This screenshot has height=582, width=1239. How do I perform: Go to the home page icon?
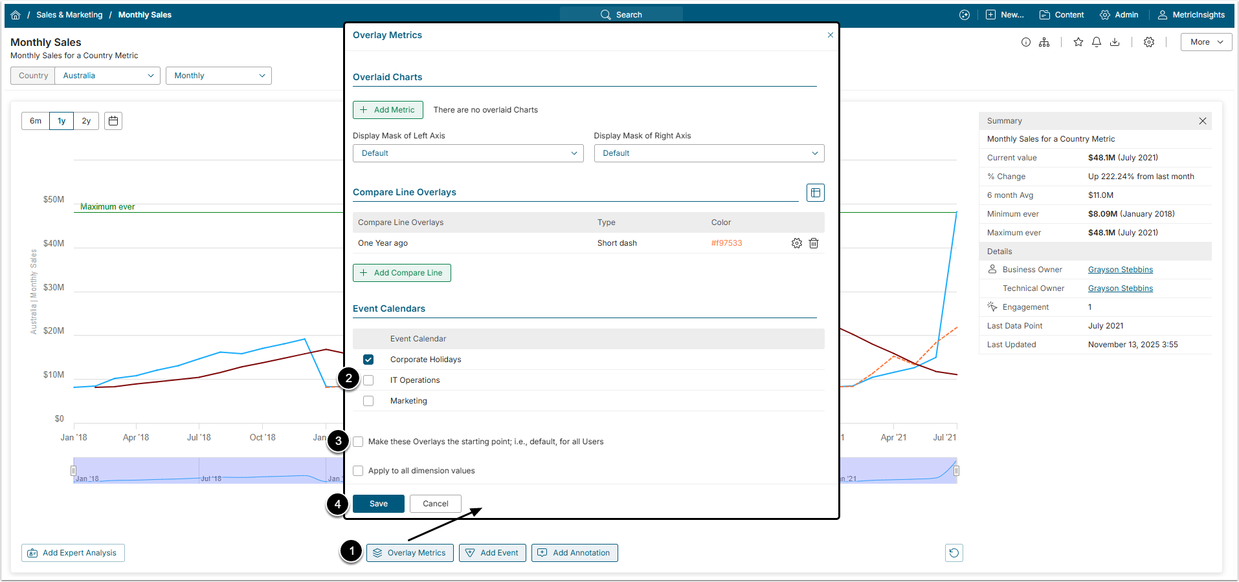pos(16,15)
